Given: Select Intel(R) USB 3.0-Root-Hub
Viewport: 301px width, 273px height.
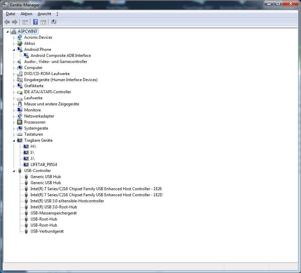Looking at the screenshot, I should pyautogui.click(x=54, y=207).
